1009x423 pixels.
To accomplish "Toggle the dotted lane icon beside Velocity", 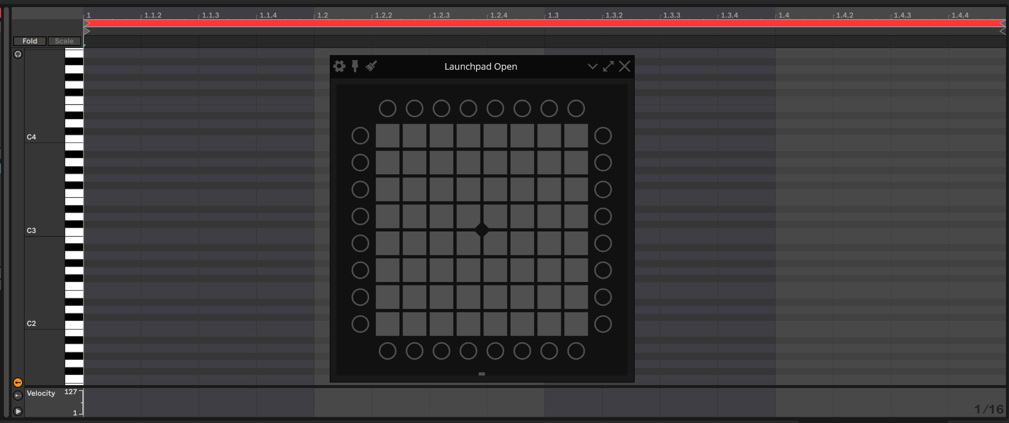I will point(18,396).
